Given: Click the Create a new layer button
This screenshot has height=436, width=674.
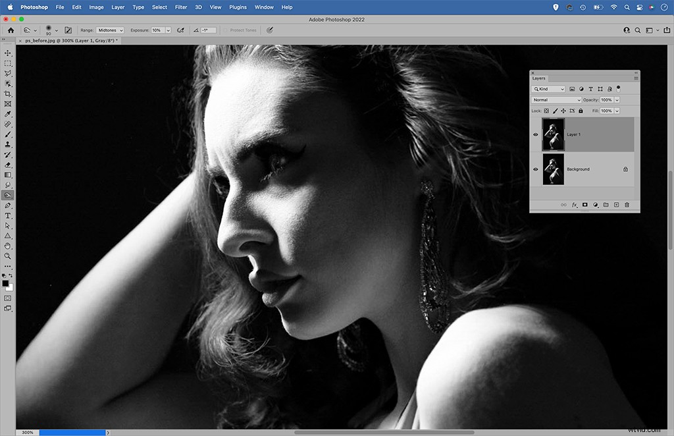Looking at the screenshot, I should point(616,205).
